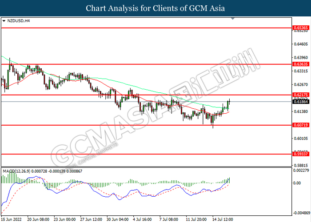Viewport: 311px width, 222px height.
Task: Open the NZDUSD,H4 symbol dropdown arrow
Action: 4,21
